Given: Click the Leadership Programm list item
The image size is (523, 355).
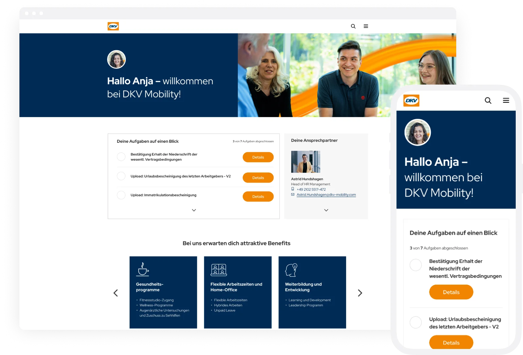Looking at the screenshot, I should 306,305.
